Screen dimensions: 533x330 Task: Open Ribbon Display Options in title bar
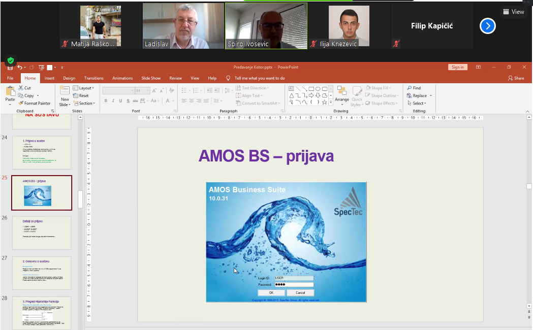pos(478,67)
